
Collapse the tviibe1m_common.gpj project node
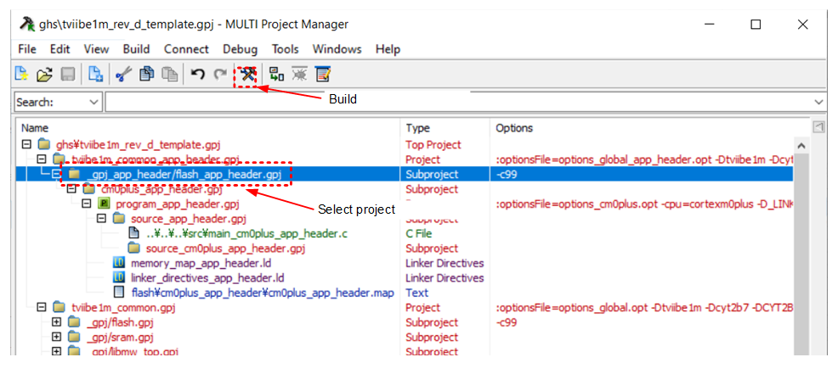tap(41, 307)
